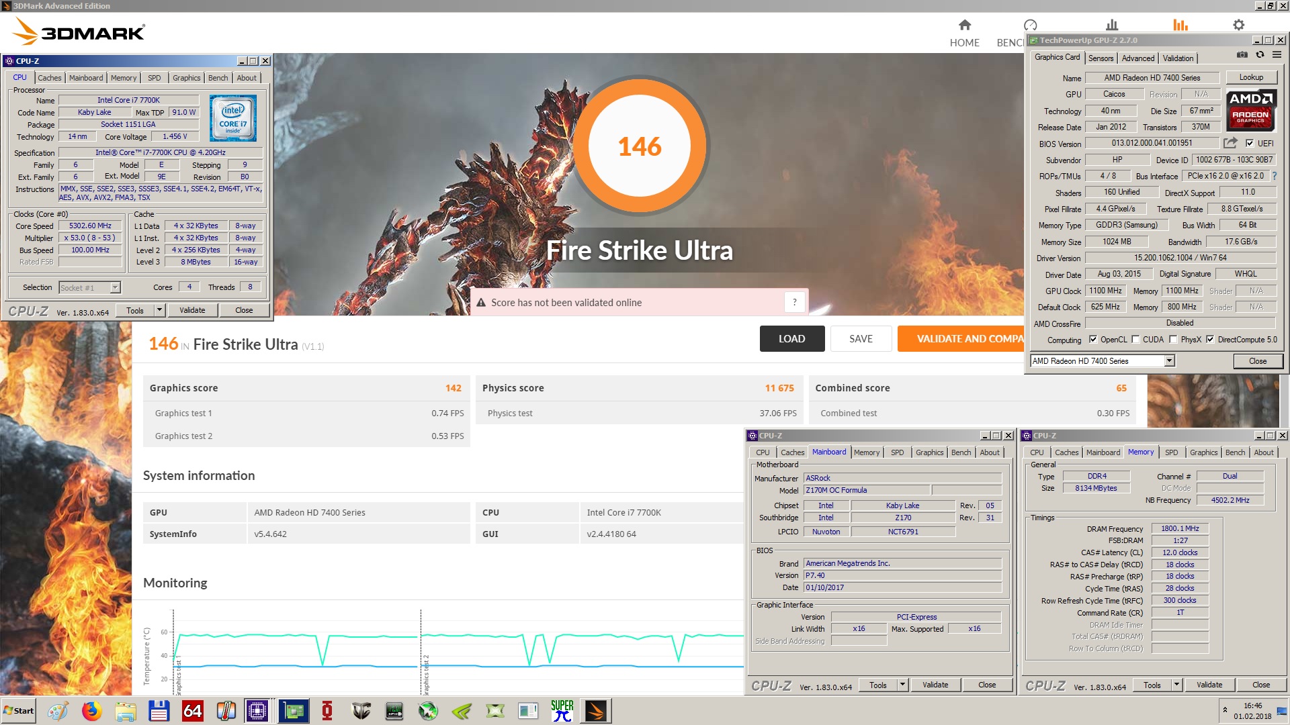Click the Bus Interface question mark in GPU-Z

coord(1275,176)
